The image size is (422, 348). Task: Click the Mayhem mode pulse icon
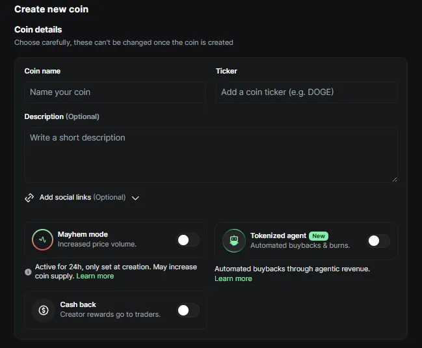[x=43, y=239]
